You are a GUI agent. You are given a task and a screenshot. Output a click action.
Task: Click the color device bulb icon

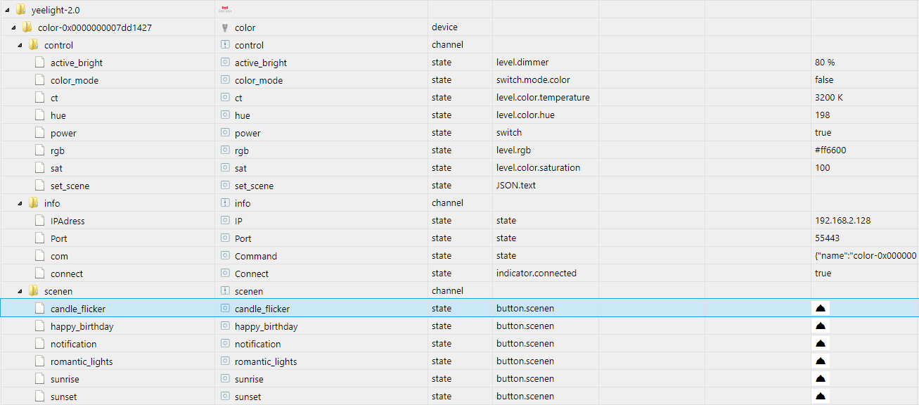pyautogui.click(x=225, y=27)
